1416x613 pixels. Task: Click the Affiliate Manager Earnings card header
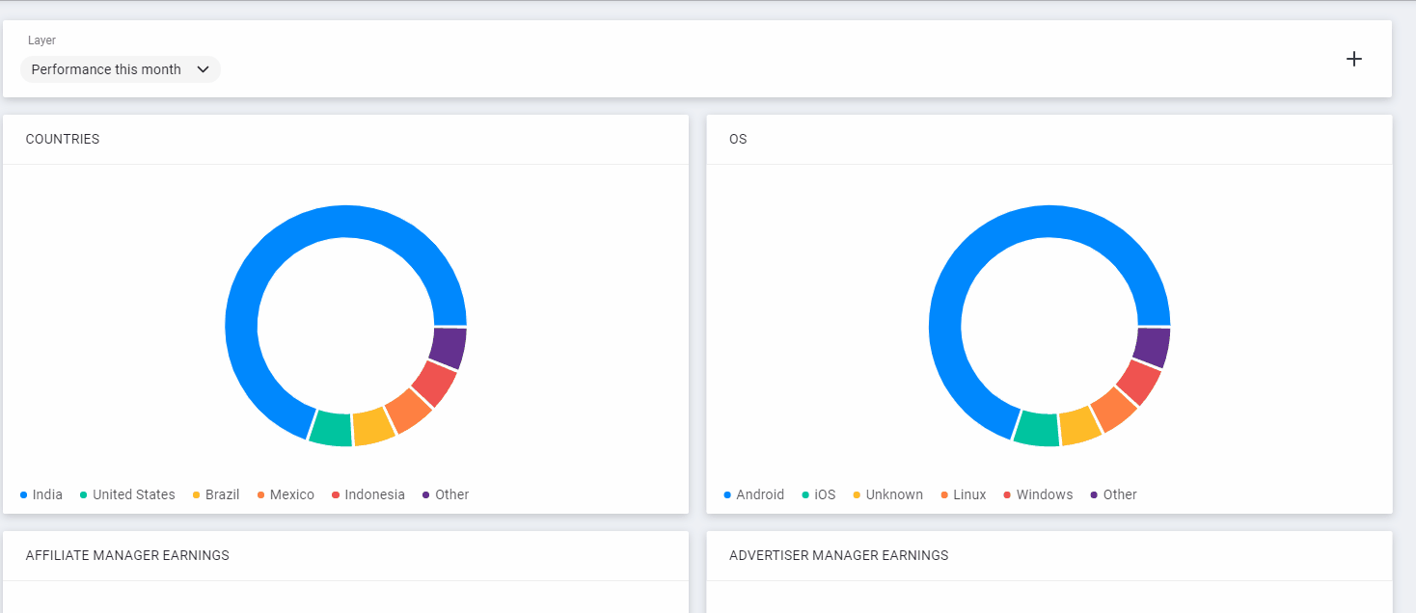[127, 555]
